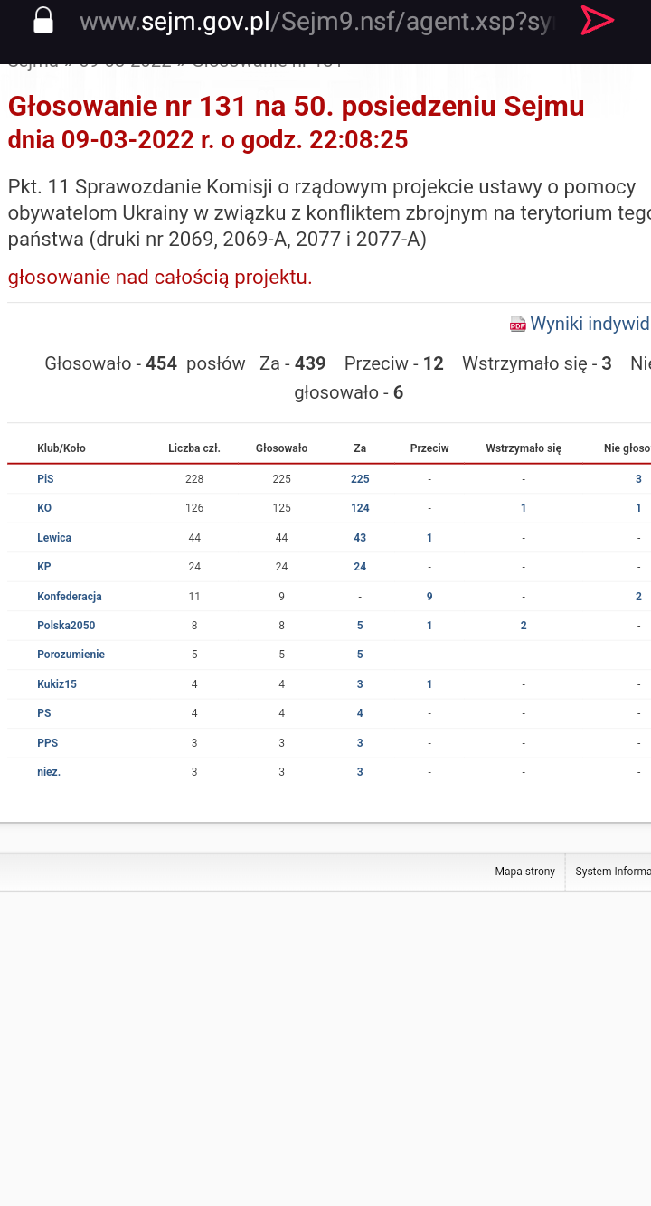Click the Klub/Koło column header
The height and width of the screenshot is (1206, 651).
point(61,448)
